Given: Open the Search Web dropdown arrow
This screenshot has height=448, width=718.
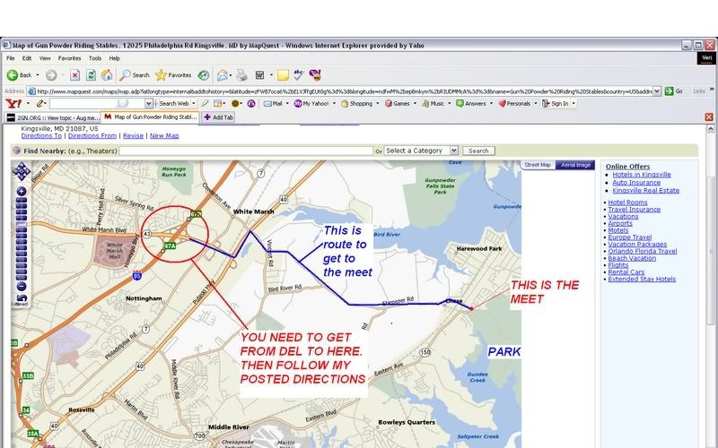Looking at the screenshot, I should (193, 103).
